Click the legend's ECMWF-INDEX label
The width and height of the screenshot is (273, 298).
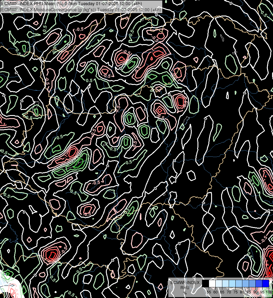tap(185, 282)
